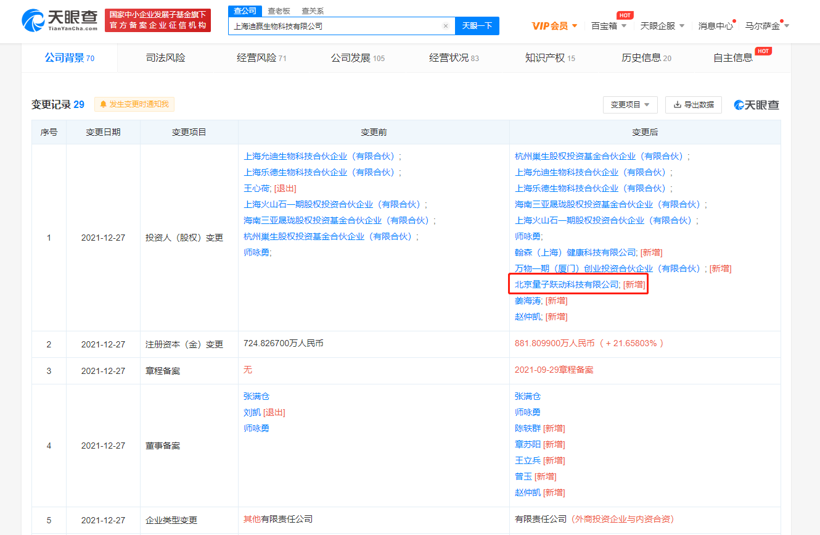Click the 变更记录 29 section heading
Screen dimensions: 820x535
tap(58, 104)
